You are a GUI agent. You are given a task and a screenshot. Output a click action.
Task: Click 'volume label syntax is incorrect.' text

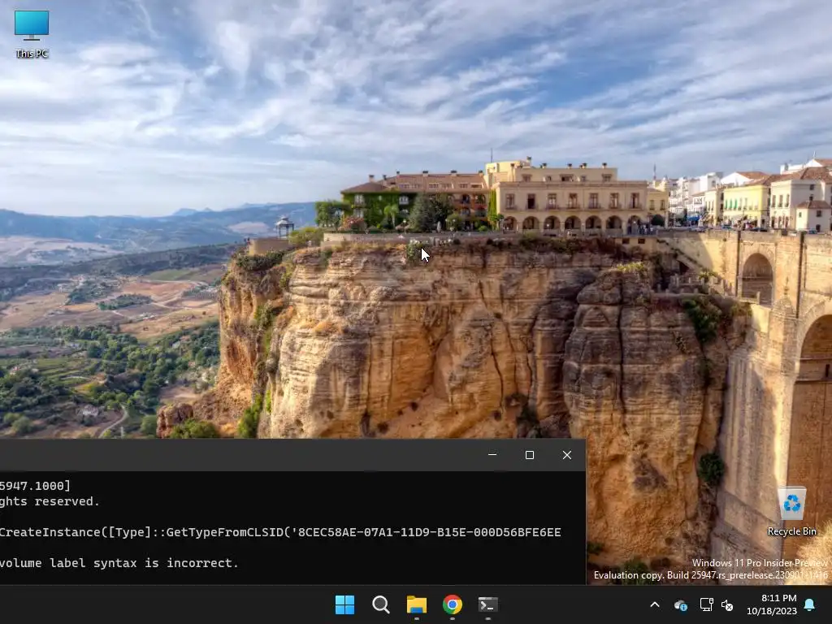[119, 562]
